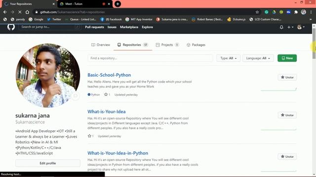316x177 pixels.
Task: Close the Your Repositories tab
Action: [x=54, y=4]
